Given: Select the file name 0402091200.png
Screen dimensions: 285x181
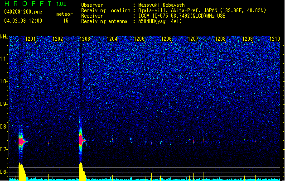Looking at the screenshot, I should click(x=23, y=12).
